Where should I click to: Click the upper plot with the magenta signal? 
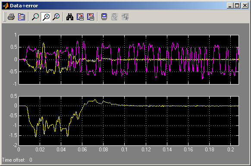pos(129,60)
